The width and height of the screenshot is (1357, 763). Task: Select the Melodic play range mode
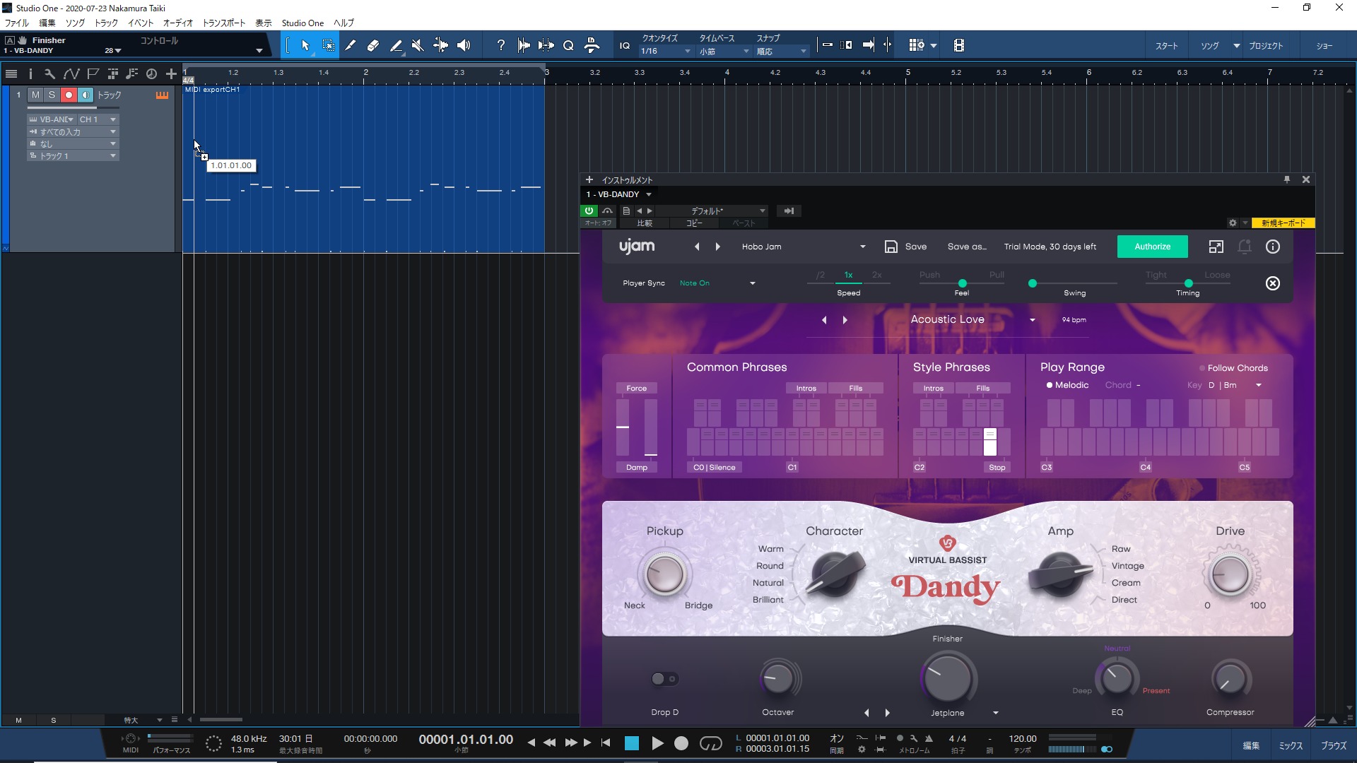(1067, 385)
